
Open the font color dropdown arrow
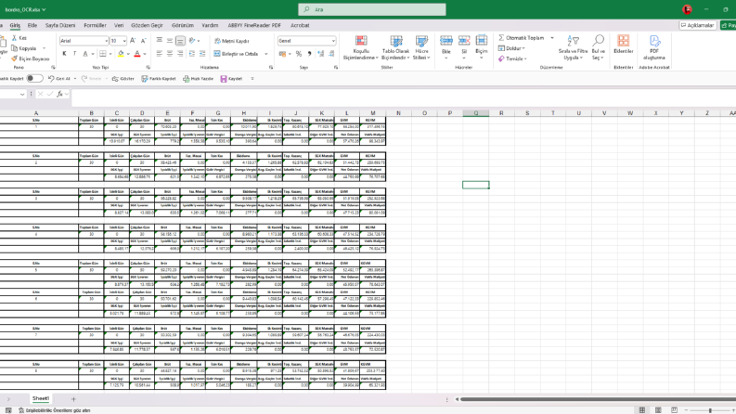click(144, 54)
